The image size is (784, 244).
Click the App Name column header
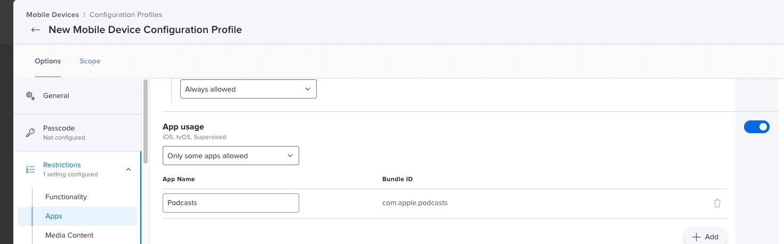pos(179,179)
